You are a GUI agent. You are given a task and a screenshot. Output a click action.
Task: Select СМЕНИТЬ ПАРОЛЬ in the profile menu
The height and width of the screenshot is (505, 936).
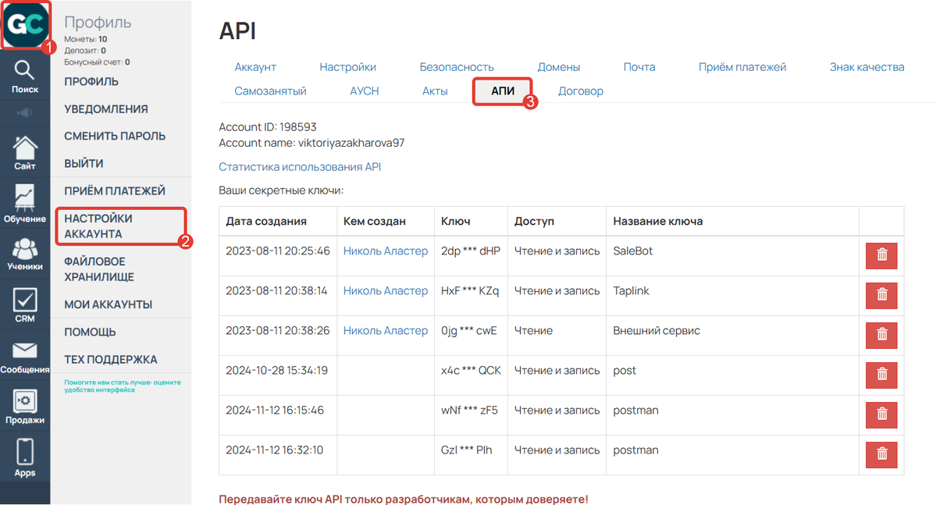pyautogui.click(x=115, y=136)
